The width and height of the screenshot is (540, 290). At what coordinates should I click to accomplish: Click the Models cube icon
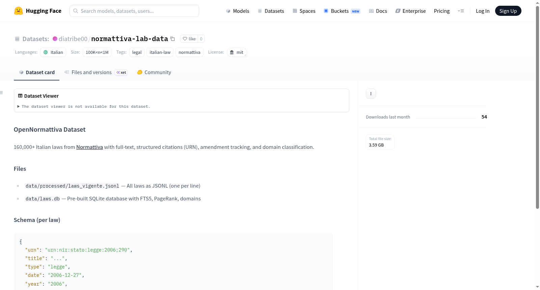[228, 11]
